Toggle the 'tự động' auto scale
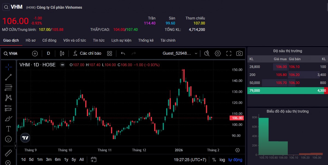The image size is (328, 165). 235,160
